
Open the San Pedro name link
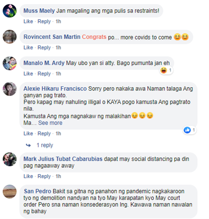37,191
